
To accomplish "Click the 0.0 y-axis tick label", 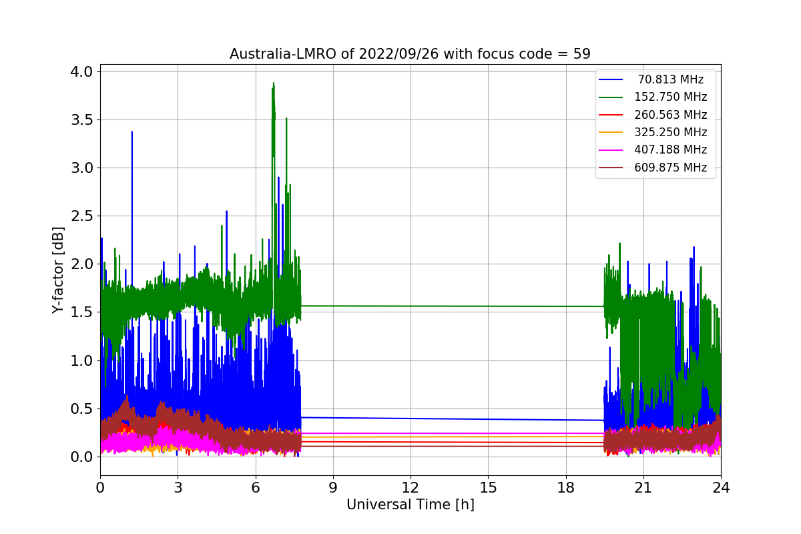I will click(x=82, y=457).
